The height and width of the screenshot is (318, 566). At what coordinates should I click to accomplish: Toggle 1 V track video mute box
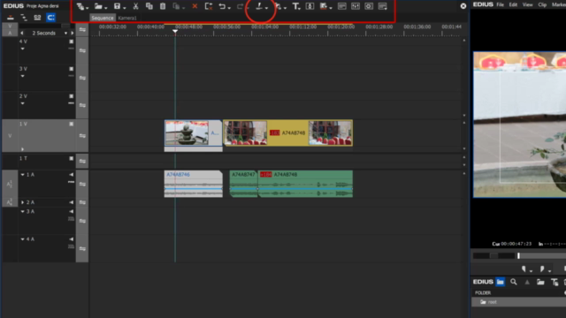point(72,124)
